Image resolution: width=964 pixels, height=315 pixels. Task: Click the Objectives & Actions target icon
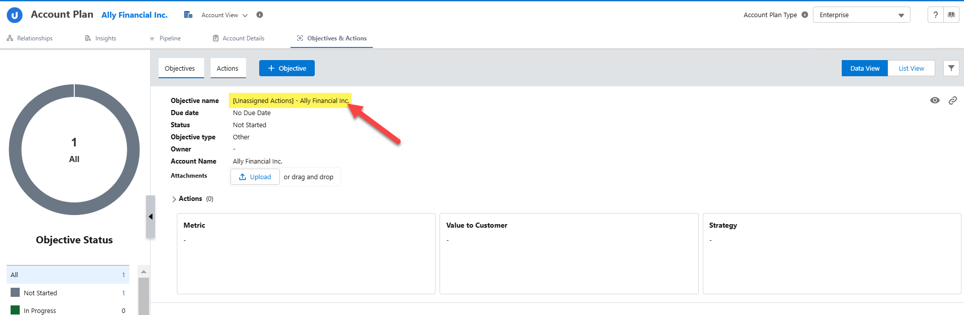tap(300, 38)
